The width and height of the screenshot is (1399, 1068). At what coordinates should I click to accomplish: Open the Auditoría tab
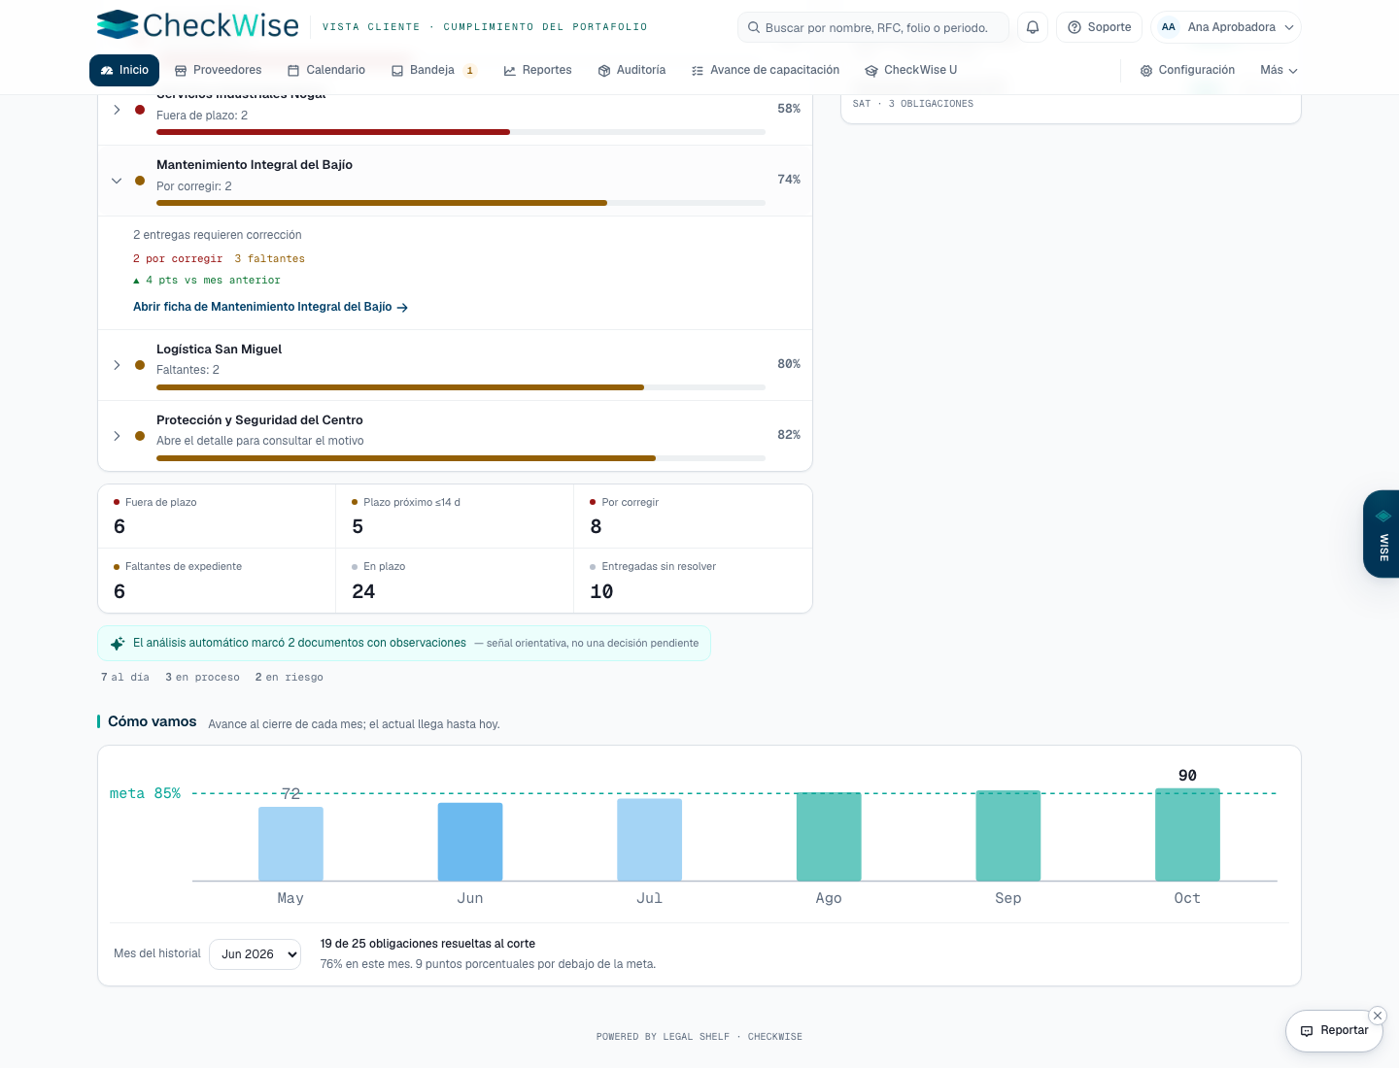631,70
